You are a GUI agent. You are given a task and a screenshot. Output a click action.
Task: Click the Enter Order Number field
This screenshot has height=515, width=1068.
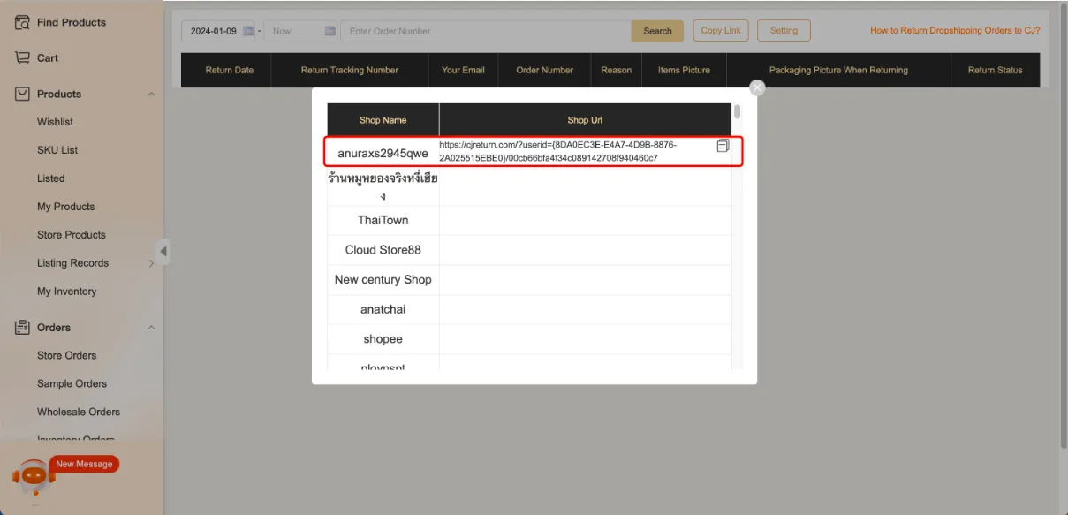486,31
